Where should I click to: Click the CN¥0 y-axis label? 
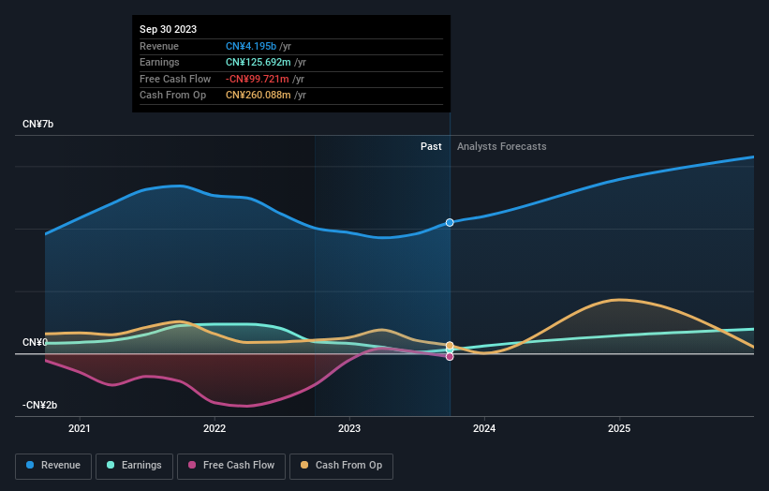(x=35, y=342)
